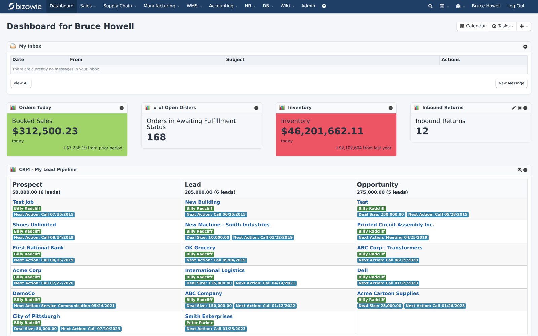Collapse the CRM Lead Pipeline panel

point(525,170)
